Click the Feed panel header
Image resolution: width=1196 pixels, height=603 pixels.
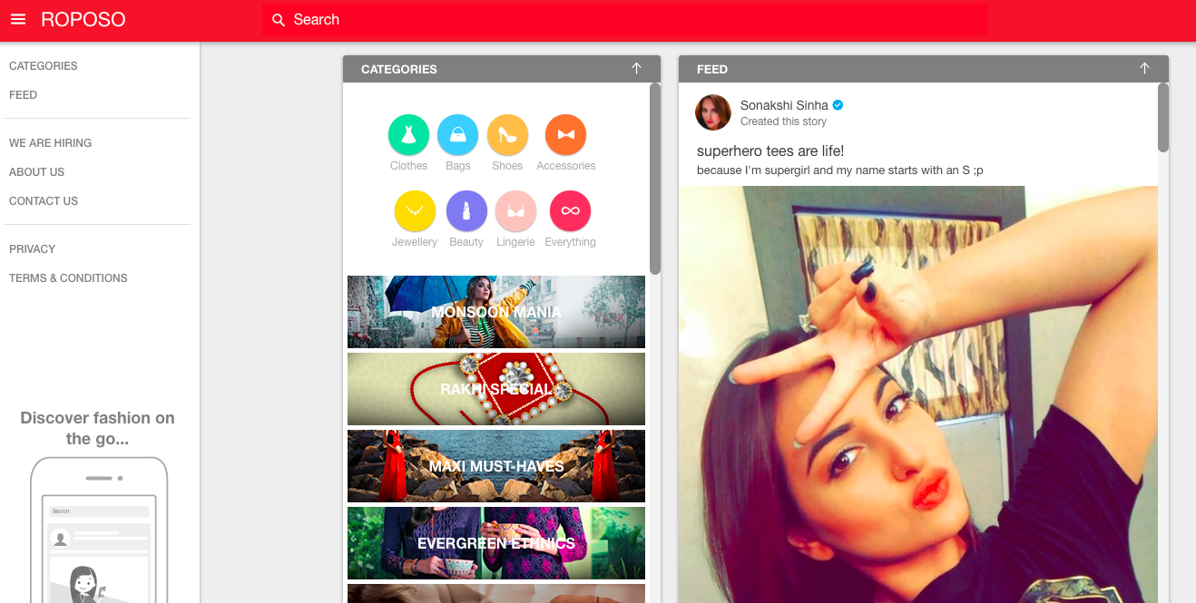[x=924, y=69]
